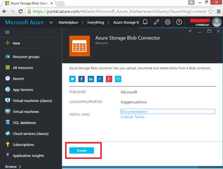Click the browser address bar
The image size is (223, 169).
tap(118, 11)
